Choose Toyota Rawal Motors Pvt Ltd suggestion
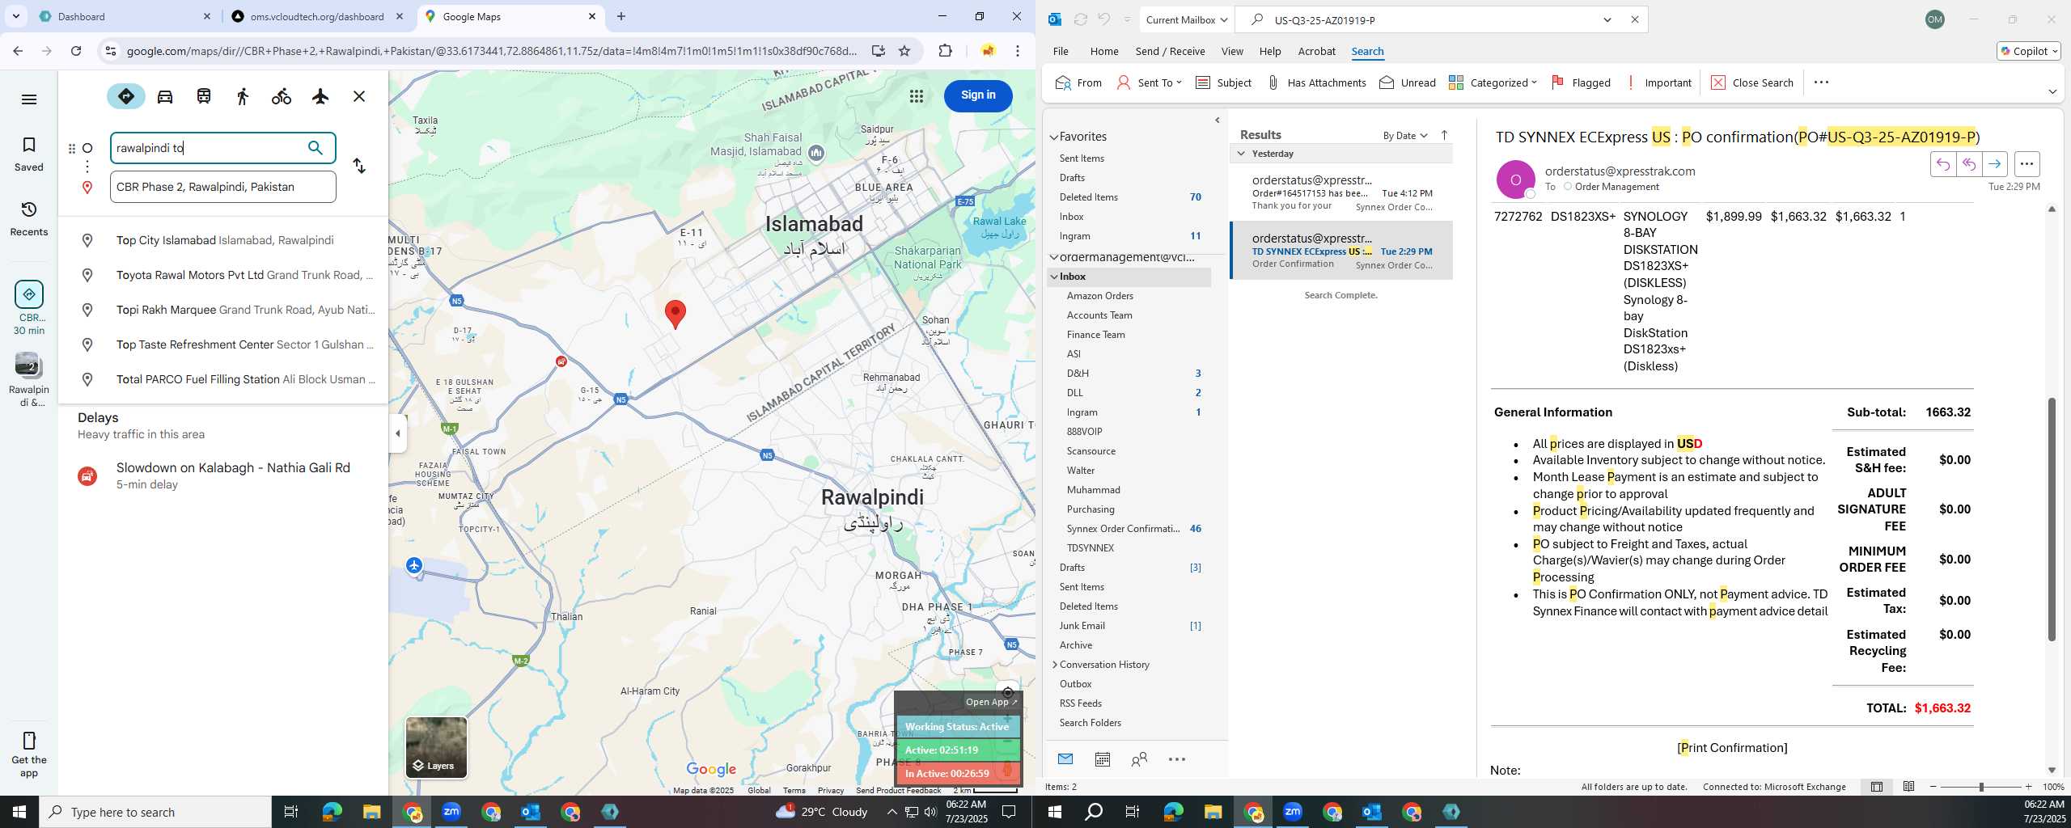 (x=223, y=275)
